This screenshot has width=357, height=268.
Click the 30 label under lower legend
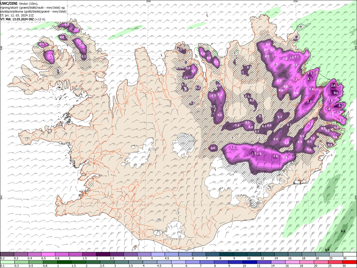344,266
